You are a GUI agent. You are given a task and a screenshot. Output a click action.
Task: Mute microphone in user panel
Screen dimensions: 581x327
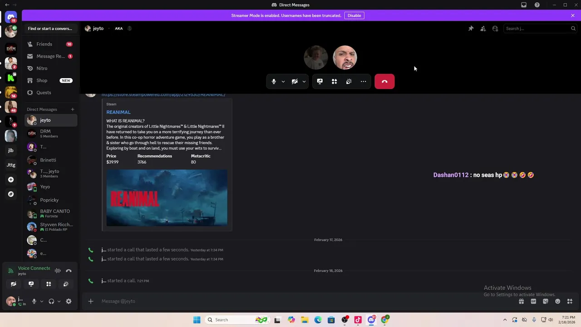(34, 301)
